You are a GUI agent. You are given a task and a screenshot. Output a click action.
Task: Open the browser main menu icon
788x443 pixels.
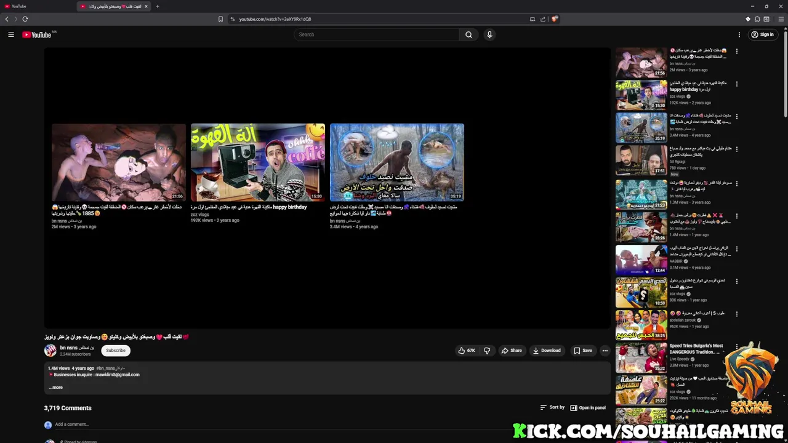(781, 19)
